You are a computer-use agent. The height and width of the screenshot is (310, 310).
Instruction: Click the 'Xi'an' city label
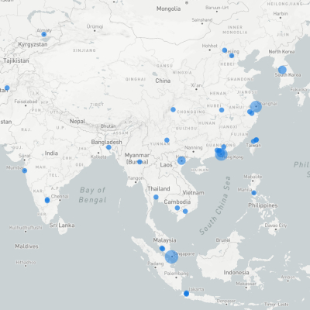pyautogui.click(x=196, y=85)
